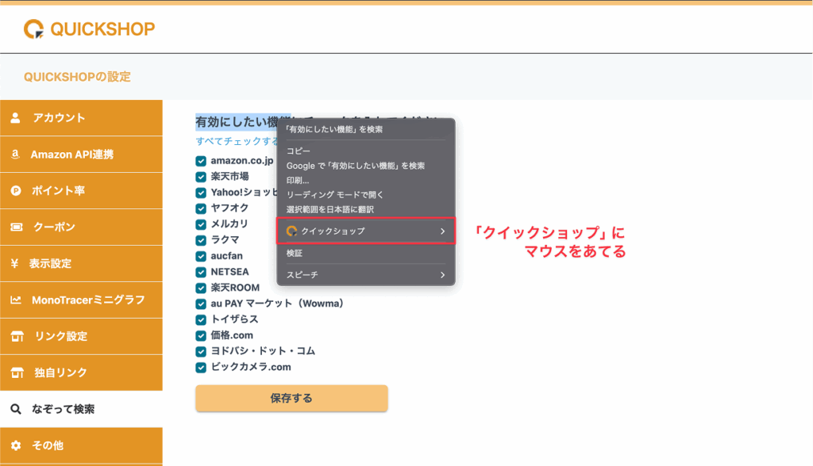Click the store icon beside 独自リンク
Viewport: 813px width, 466px height.
(x=17, y=372)
